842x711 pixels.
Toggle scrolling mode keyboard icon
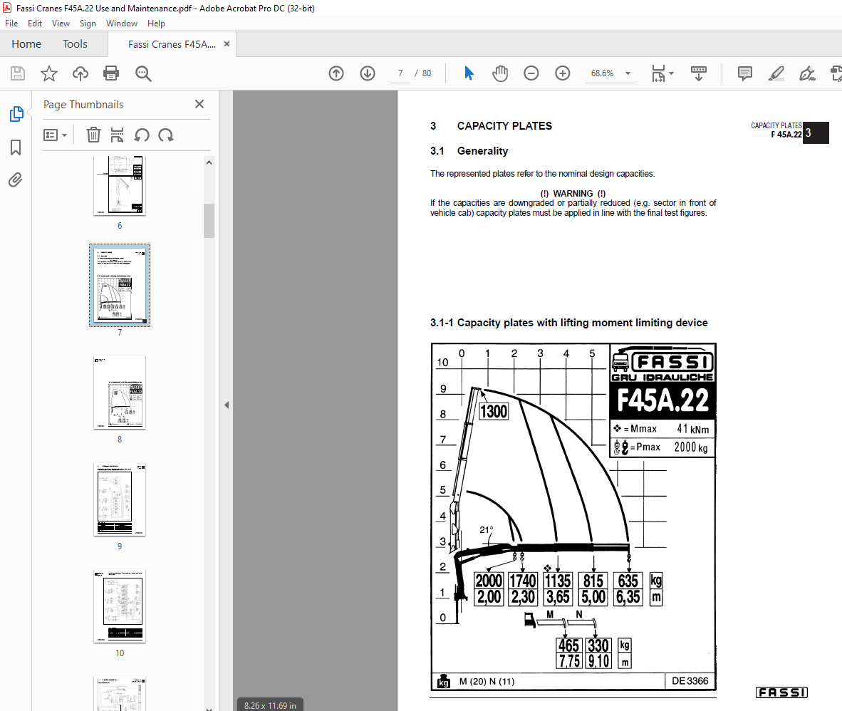(699, 73)
